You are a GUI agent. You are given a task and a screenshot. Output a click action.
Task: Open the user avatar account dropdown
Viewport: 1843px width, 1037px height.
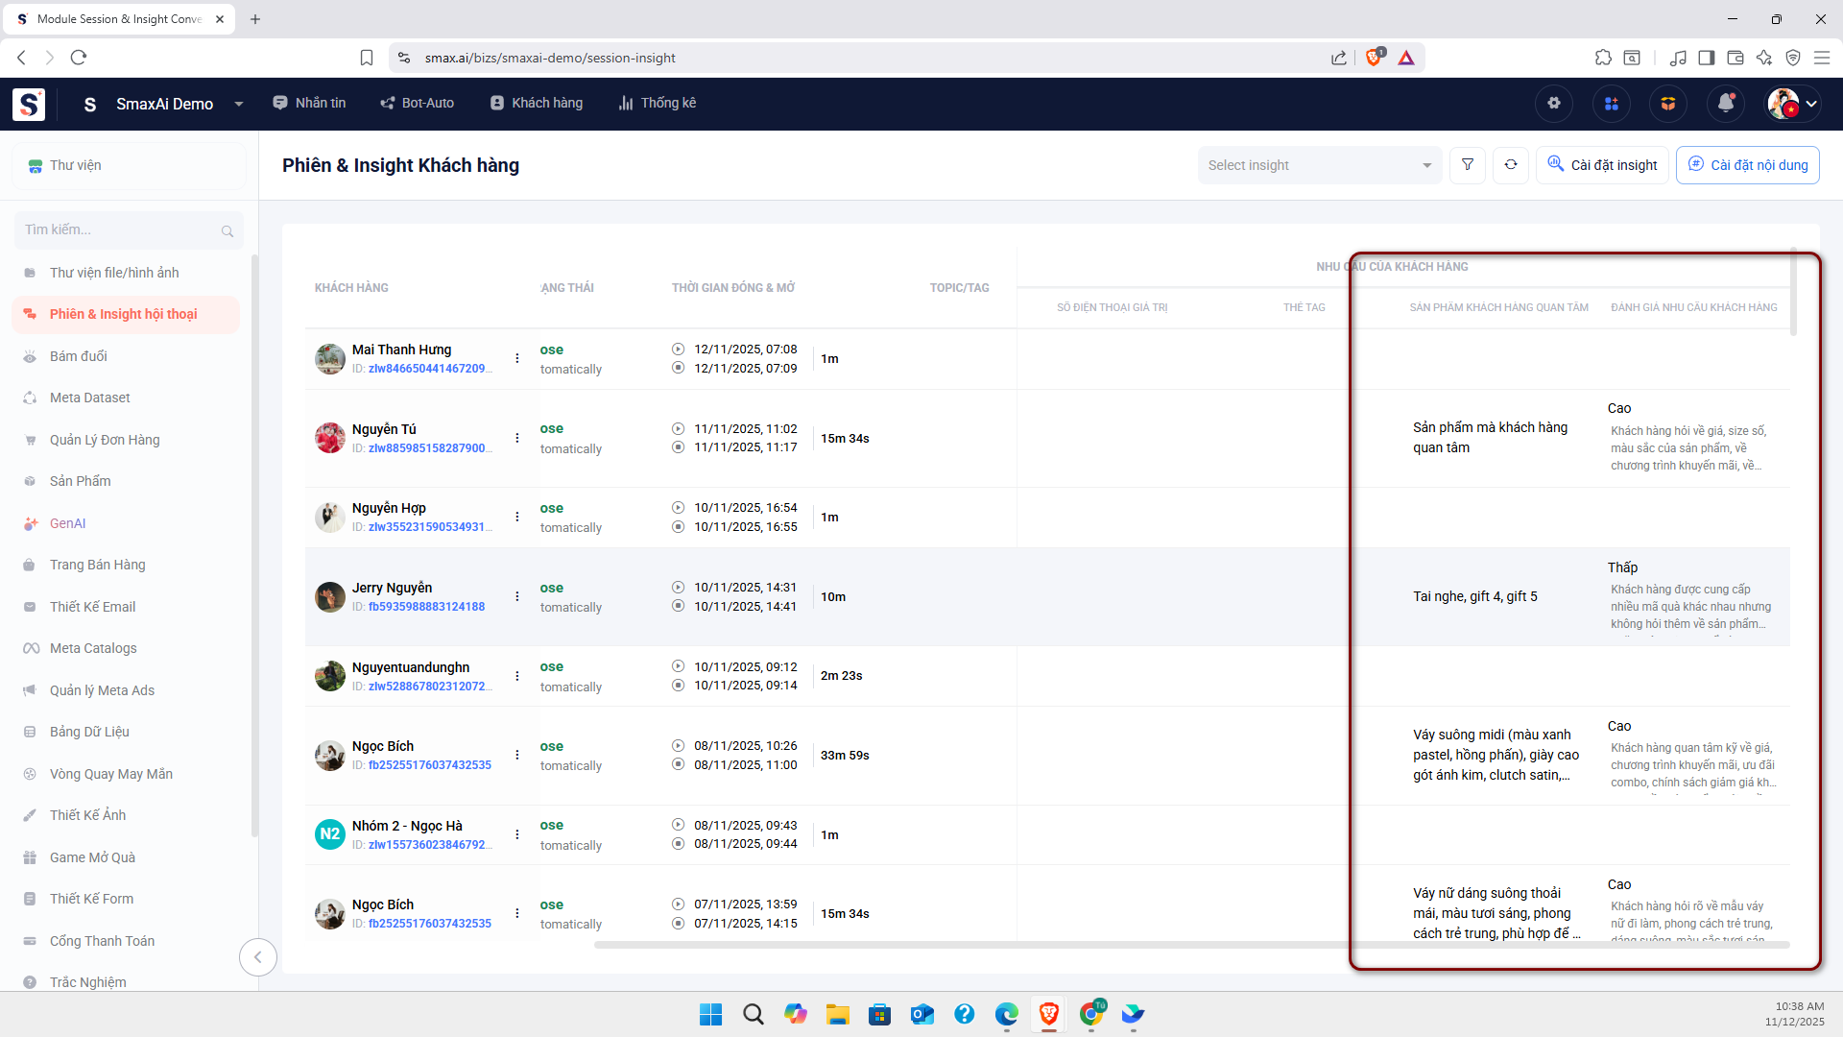click(1793, 104)
